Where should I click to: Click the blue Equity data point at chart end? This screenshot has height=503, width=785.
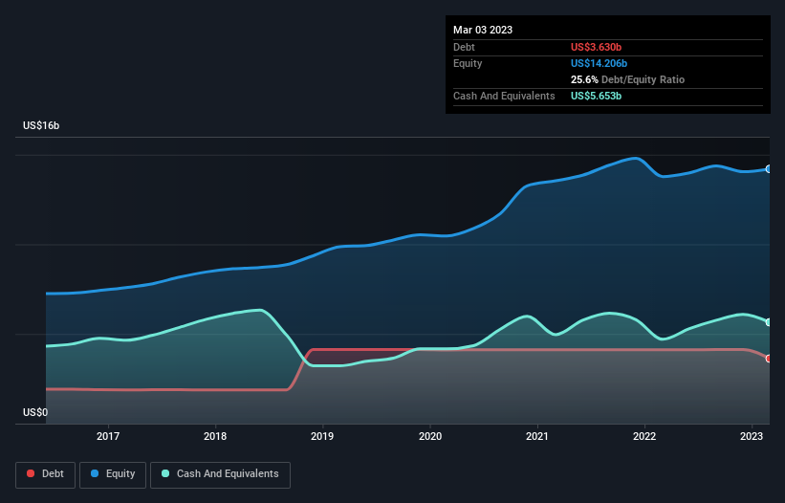[769, 169]
